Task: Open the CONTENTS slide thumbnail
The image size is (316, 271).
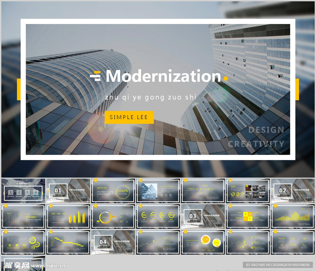Action: coord(23,191)
